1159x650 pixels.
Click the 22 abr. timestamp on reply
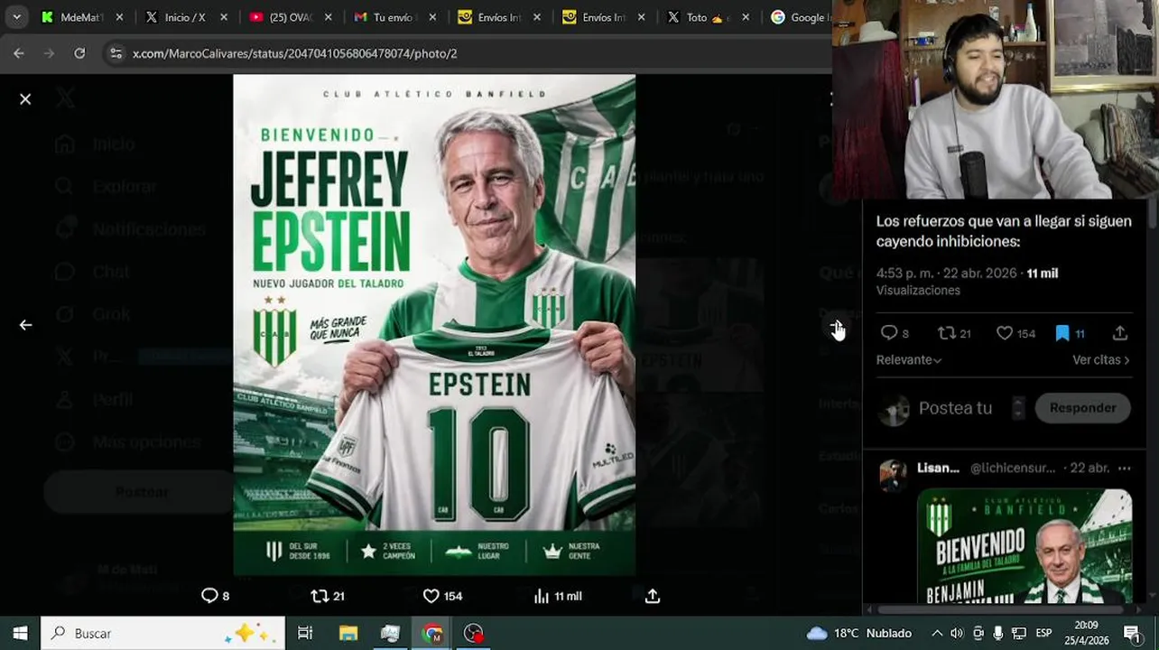click(1089, 468)
